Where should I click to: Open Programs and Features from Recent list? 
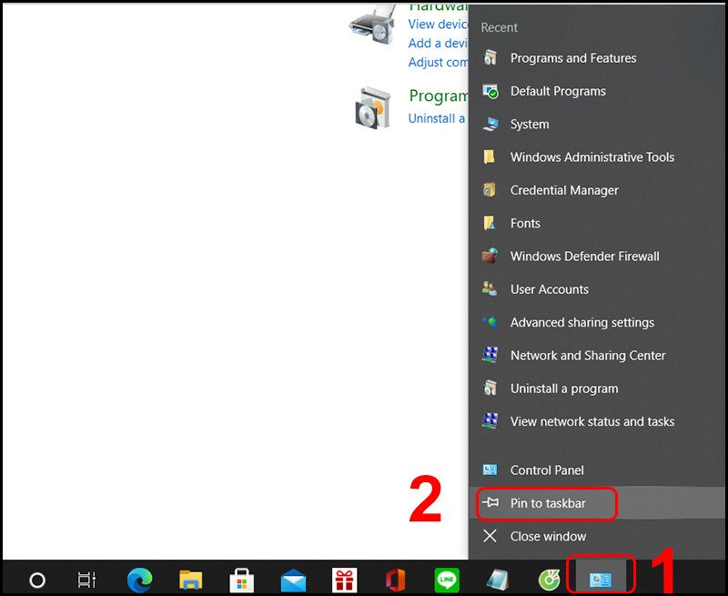(571, 57)
